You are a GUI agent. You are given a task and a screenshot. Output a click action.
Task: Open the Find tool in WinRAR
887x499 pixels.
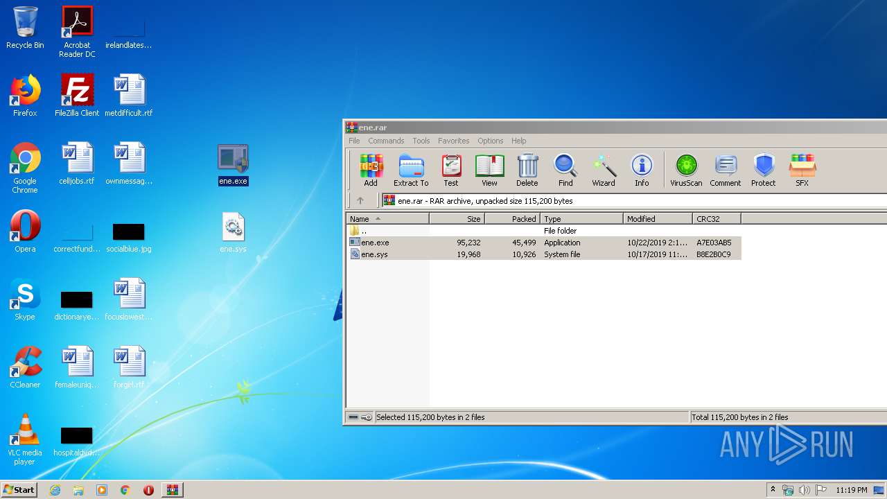tap(565, 170)
